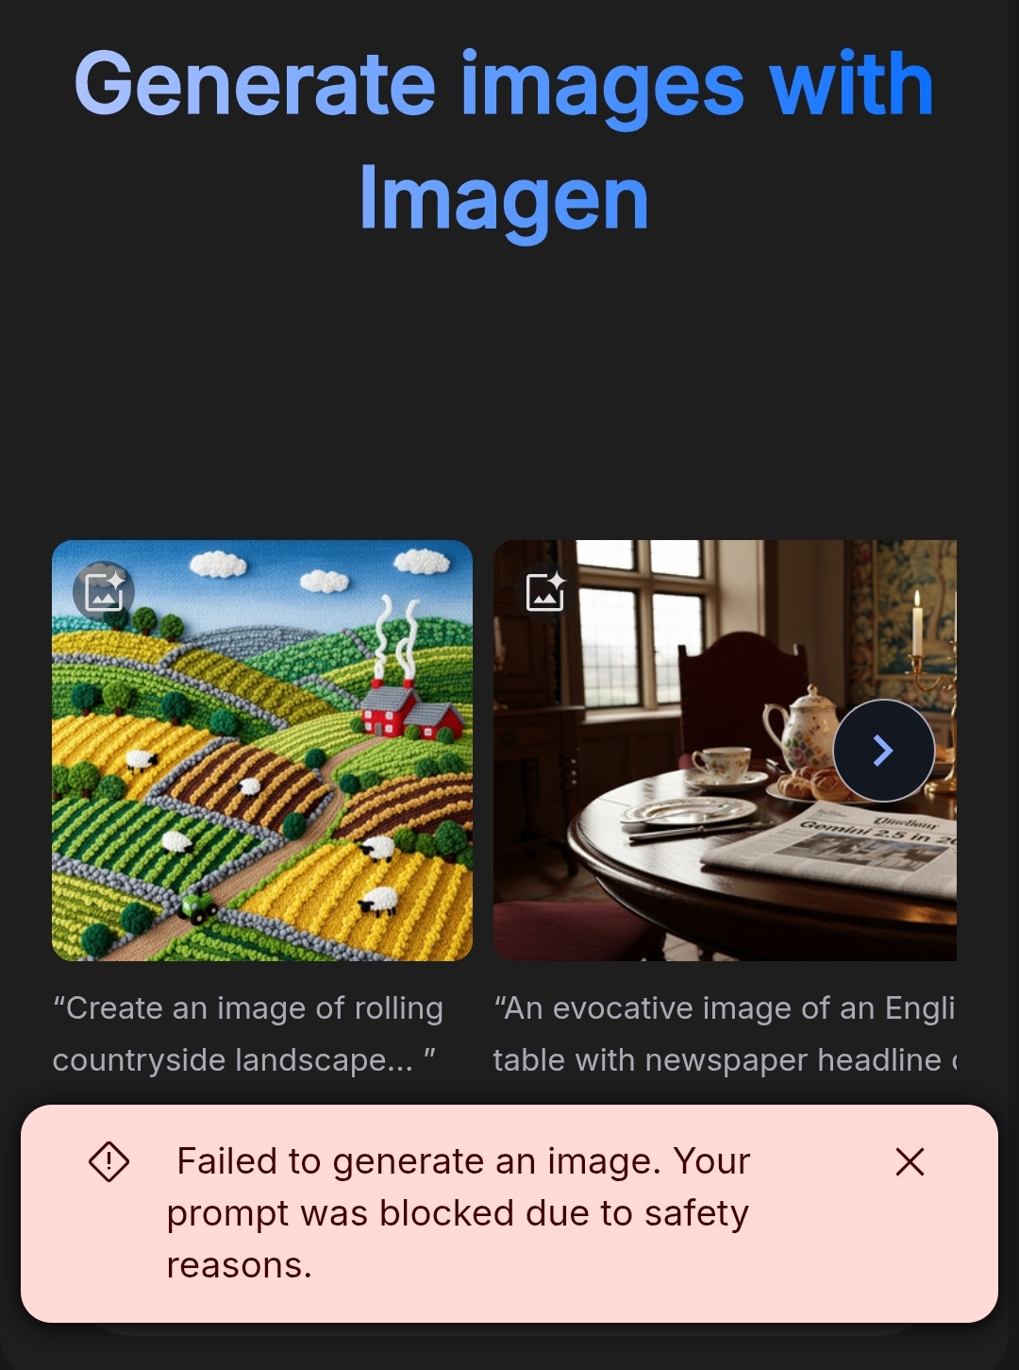Open the English tea table sample image
Image resolution: width=1019 pixels, height=1370 pixels.
pyautogui.click(x=725, y=751)
